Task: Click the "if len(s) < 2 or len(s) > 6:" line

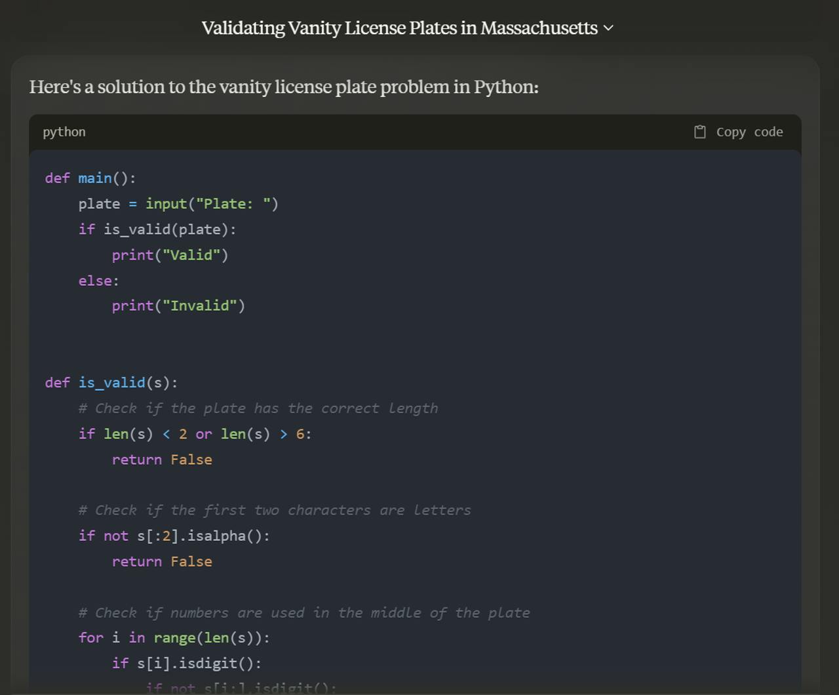Action: (x=195, y=434)
